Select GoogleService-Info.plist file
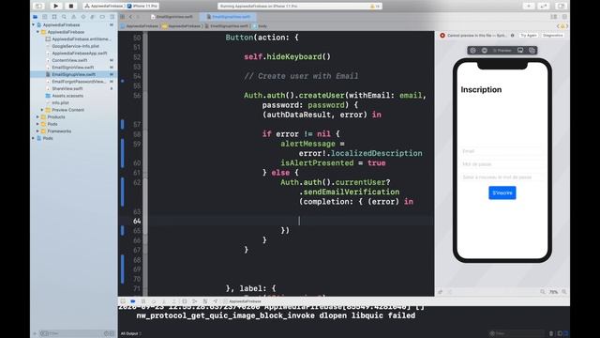The image size is (600, 338). tap(75, 46)
